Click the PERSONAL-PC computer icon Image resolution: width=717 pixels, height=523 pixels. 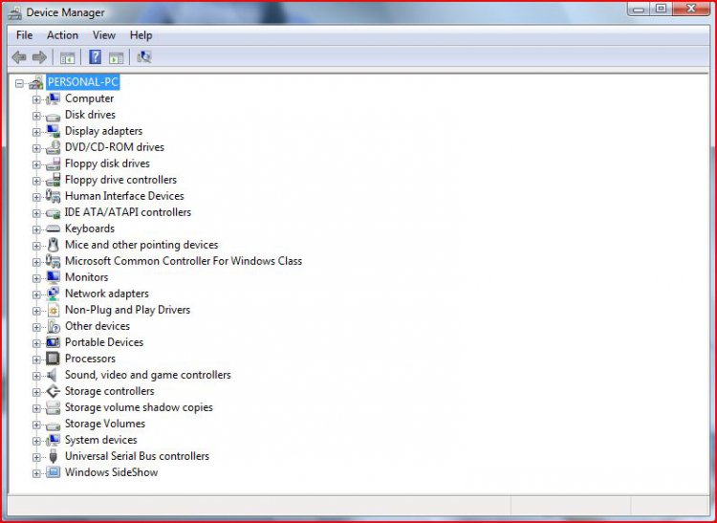click(36, 82)
